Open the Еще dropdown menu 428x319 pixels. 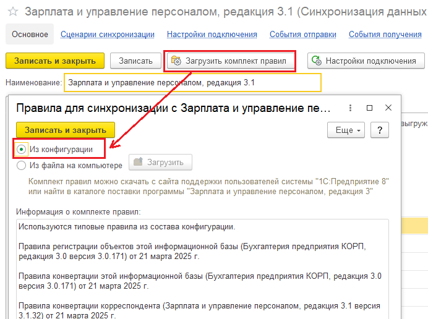click(346, 130)
